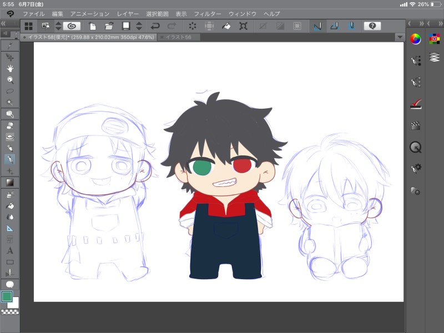This screenshot has height=333, width=444.
Task: Select the blue triangle Ruler tool
Action: coord(10,228)
